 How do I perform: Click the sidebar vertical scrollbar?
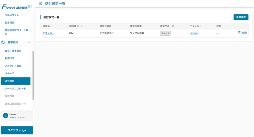[33, 75]
